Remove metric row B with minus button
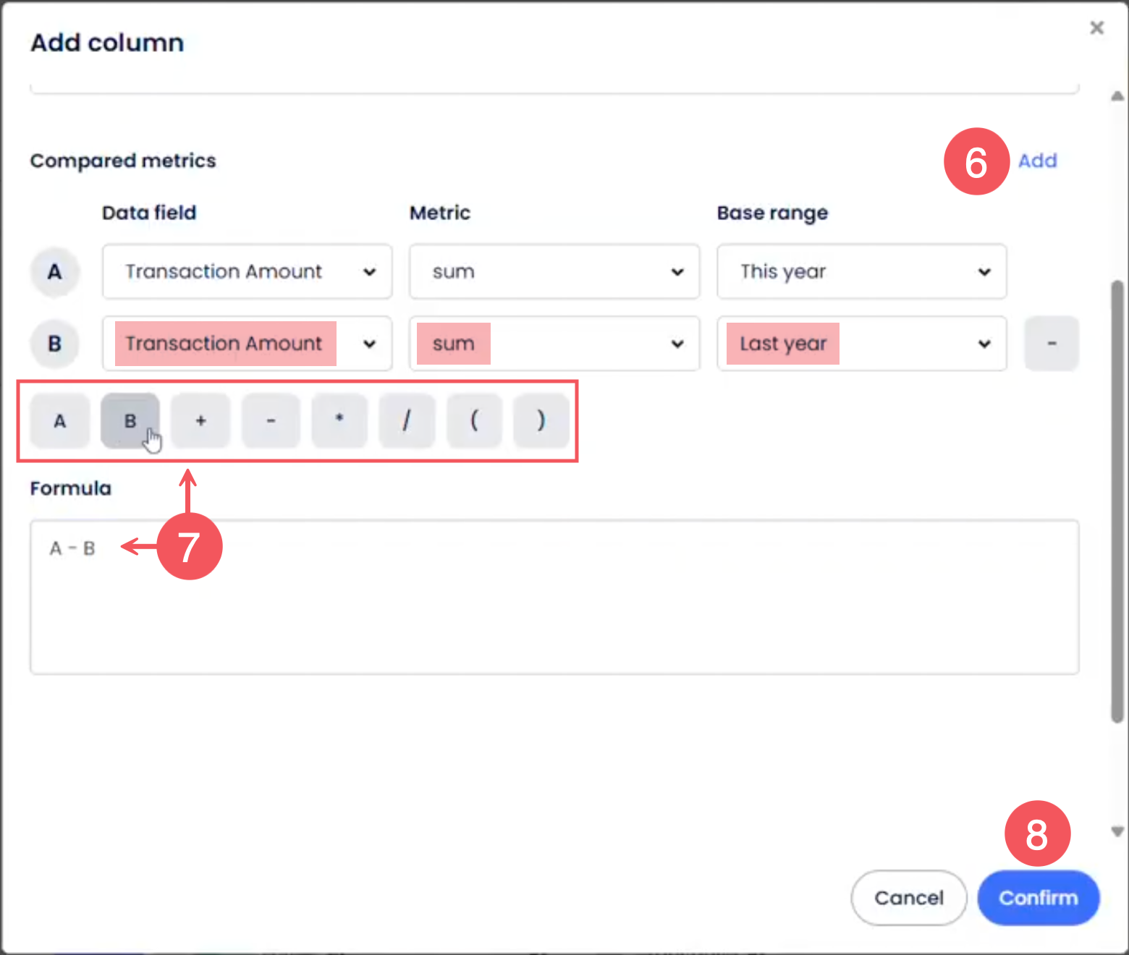Viewport: 1129px width, 955px height. (x=1051, y=344)
